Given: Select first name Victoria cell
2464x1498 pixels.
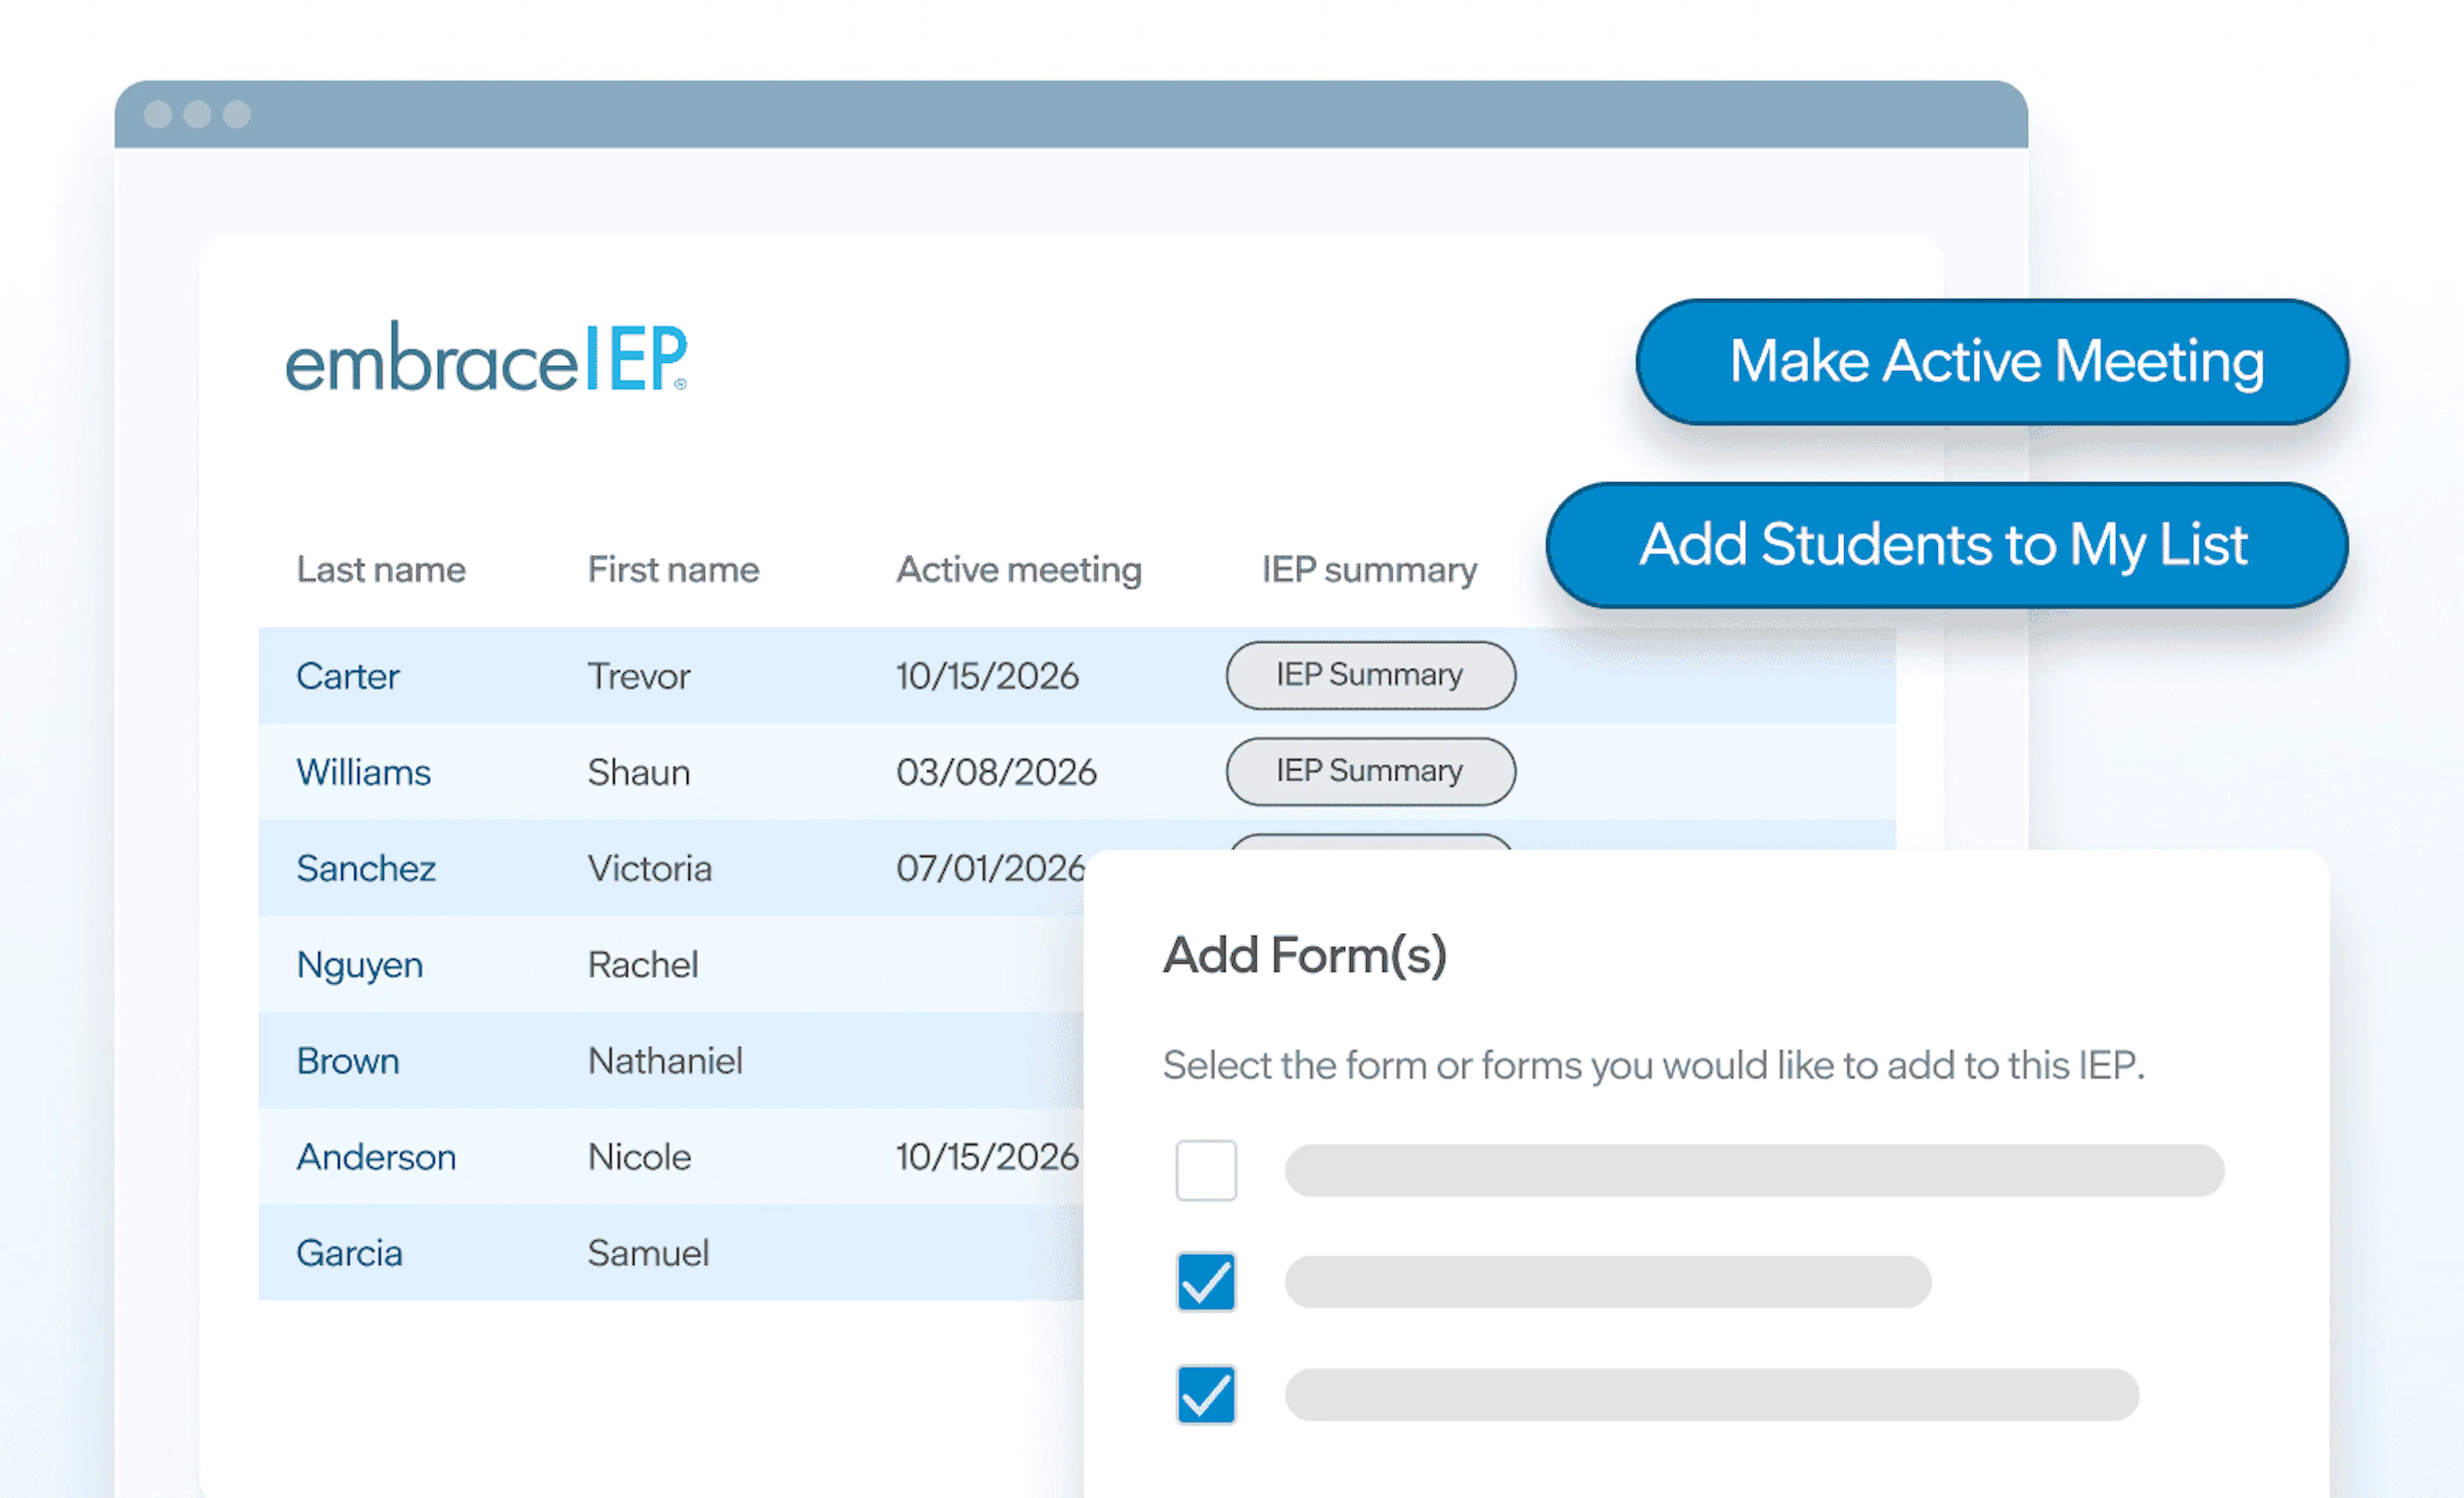Looking at the screenshot, I should point(650,868).
